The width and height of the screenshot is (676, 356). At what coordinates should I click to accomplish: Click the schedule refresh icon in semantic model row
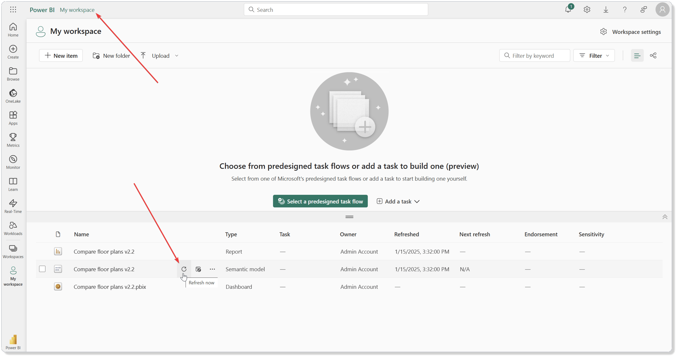pyautogui.click(x=198, y=269)
